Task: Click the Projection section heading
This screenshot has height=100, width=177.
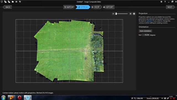Action: (143, 13)
